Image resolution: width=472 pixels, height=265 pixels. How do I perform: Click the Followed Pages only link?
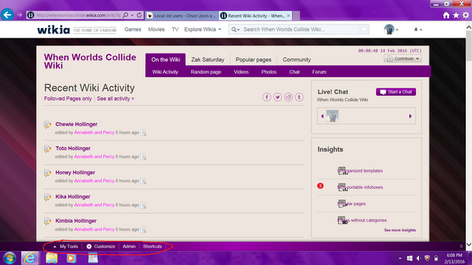pyautogui.click(x=68, y=99)
